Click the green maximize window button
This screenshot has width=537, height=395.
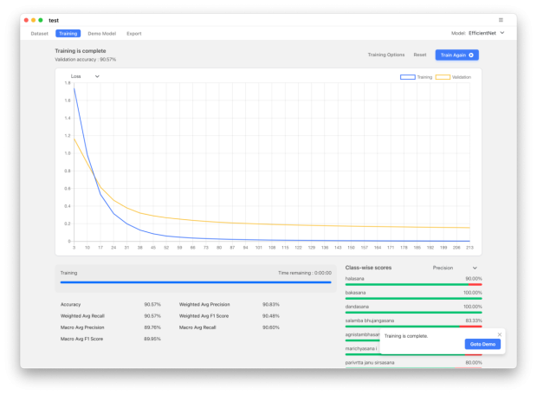click(x=41, y=19)
